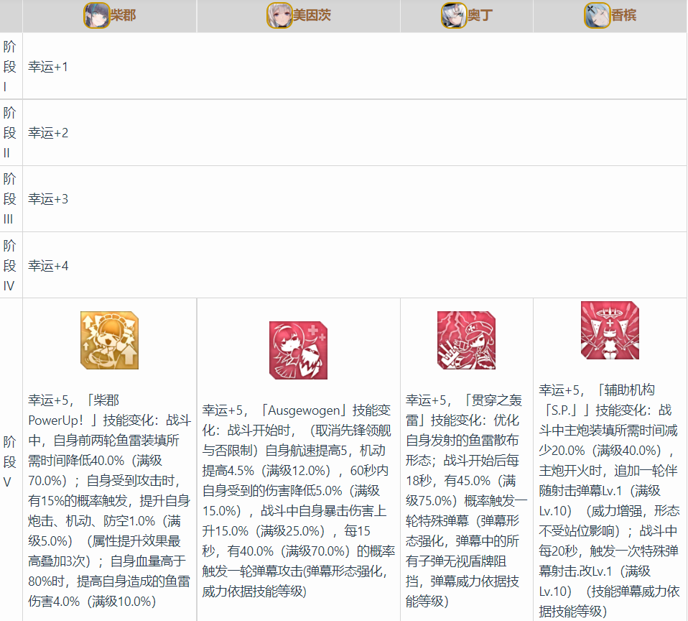Click the 柴郡 PowerUp! skill description text

pyautogui.click(x=110, y=501)
